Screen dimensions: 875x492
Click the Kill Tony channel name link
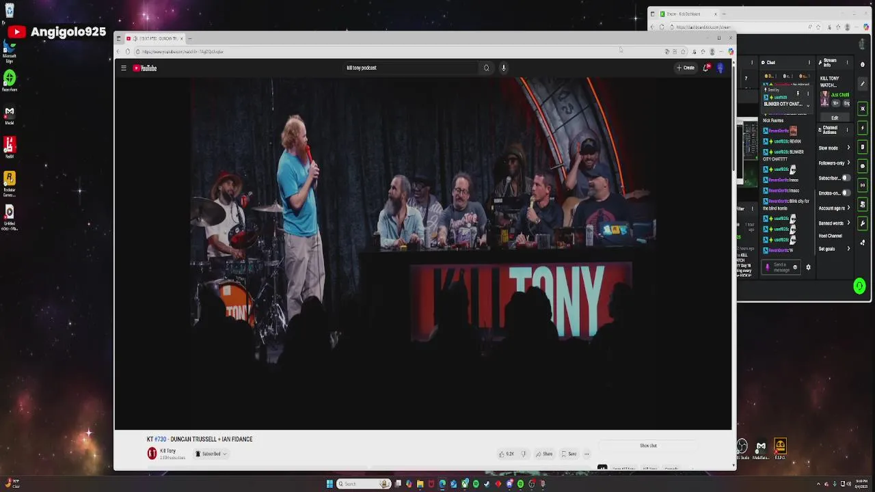(167, 451)
